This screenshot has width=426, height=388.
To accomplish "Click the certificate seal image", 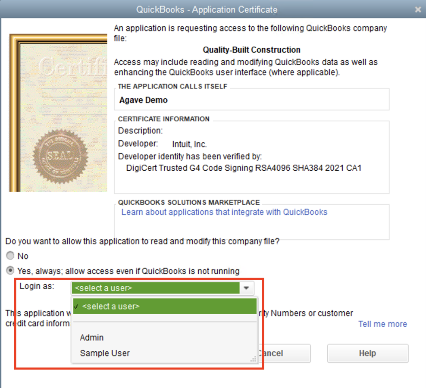I will coord(60,156).
